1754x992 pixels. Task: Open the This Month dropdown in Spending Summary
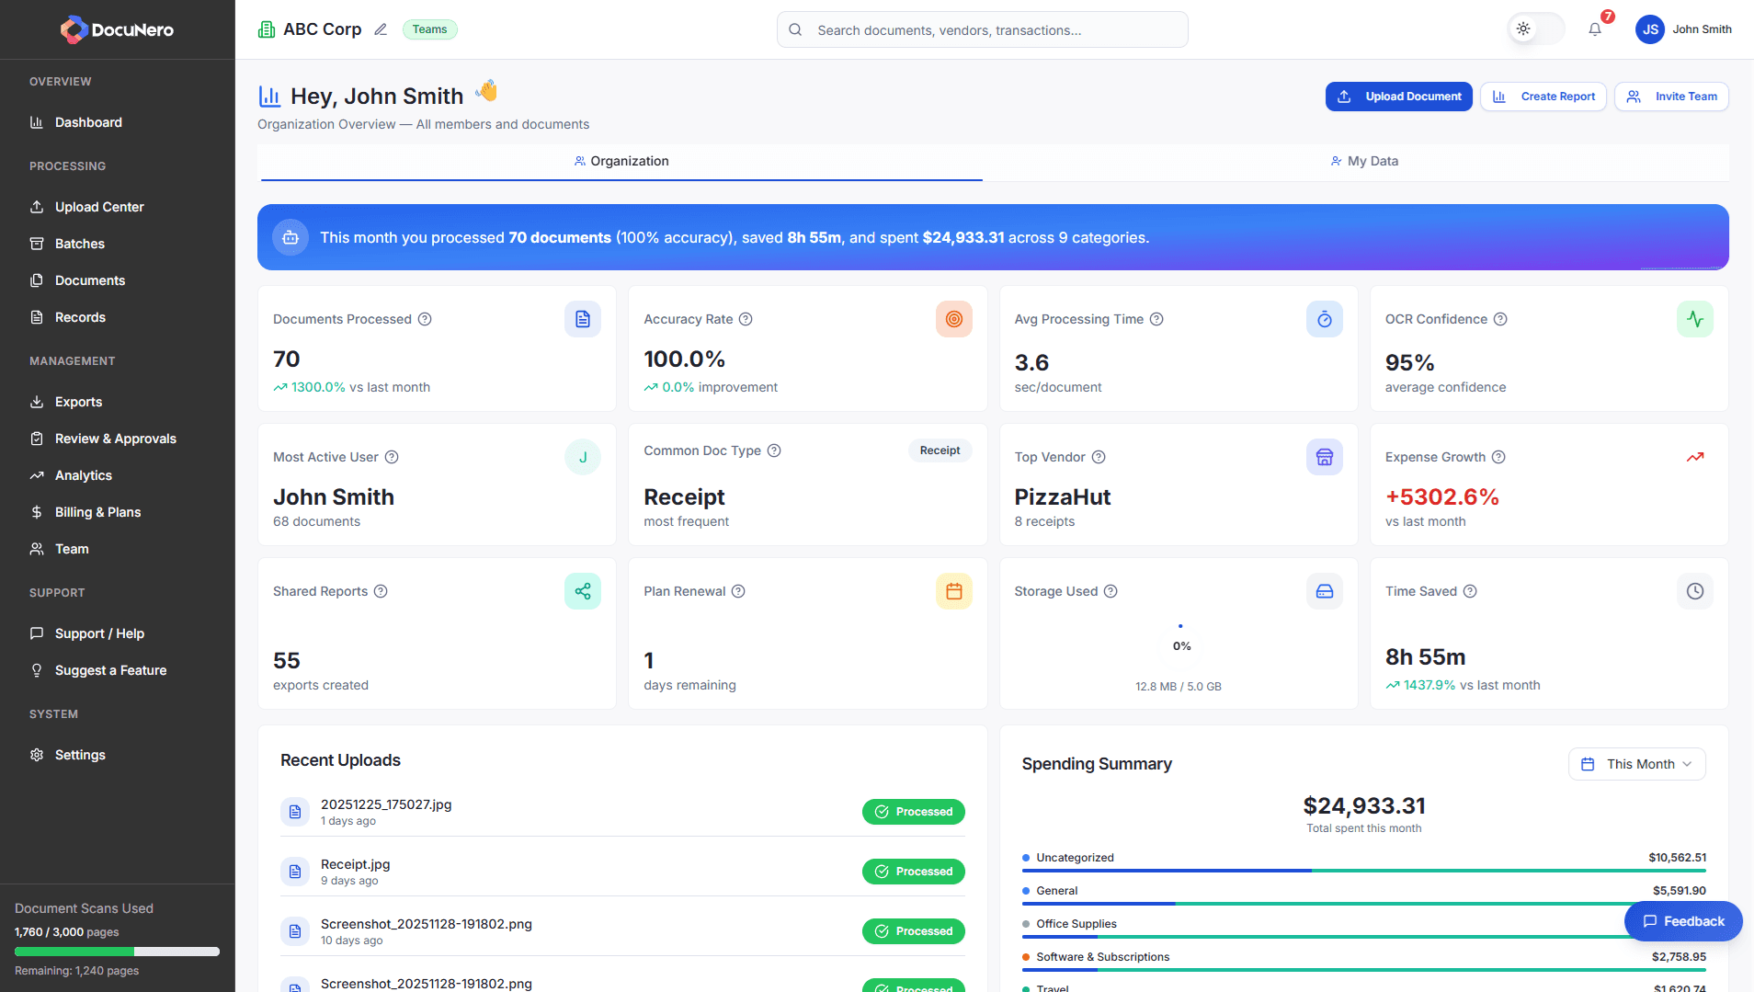(x=1636, y=763)
